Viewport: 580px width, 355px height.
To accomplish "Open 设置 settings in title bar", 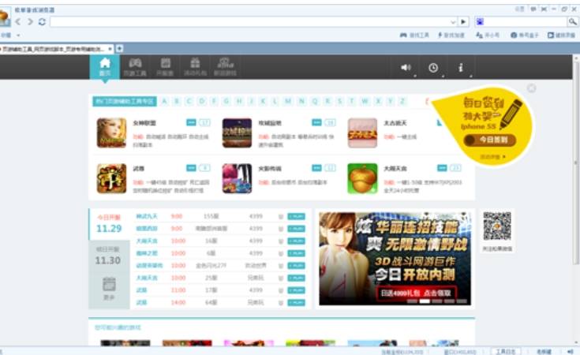I will [519, 9].
